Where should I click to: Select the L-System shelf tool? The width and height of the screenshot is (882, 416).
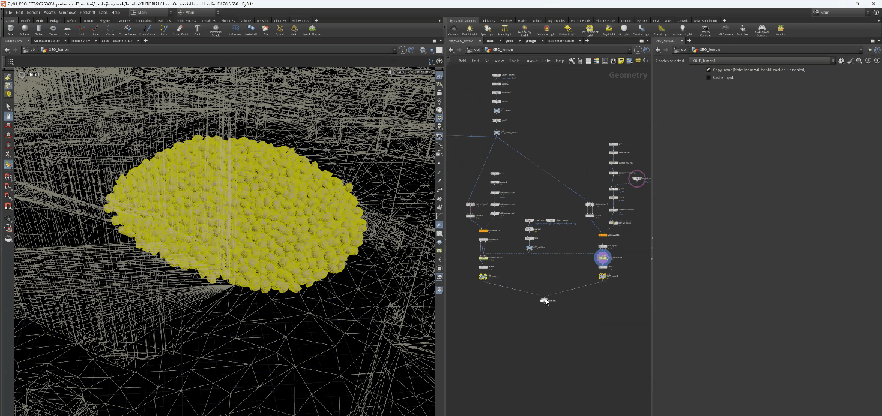[235, 28]
